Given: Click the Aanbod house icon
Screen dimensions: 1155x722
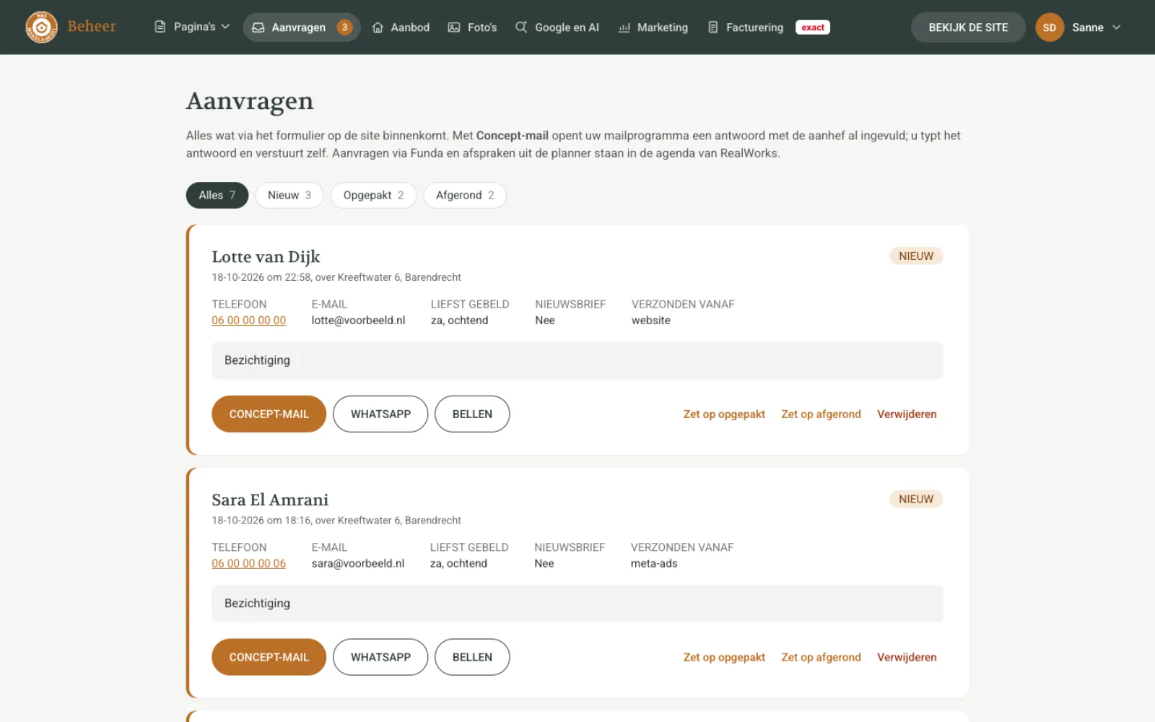Looking at the screenshot, I should coord(378,27).
